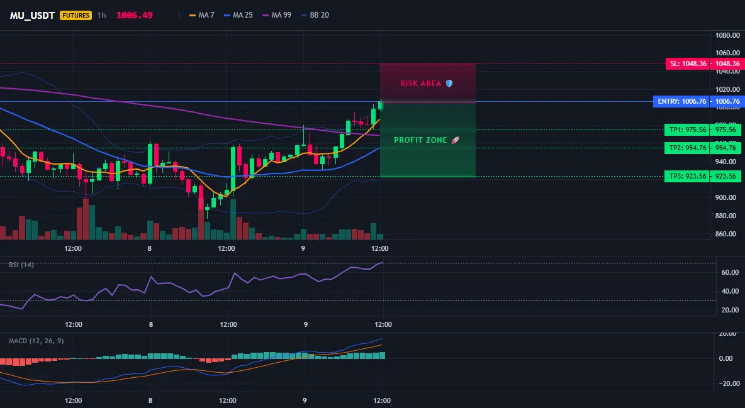The width and height of the screenshot is (745, 408).
Task: Click the rocket icon next to PROFIT ZONE
Action: (455, 140)
